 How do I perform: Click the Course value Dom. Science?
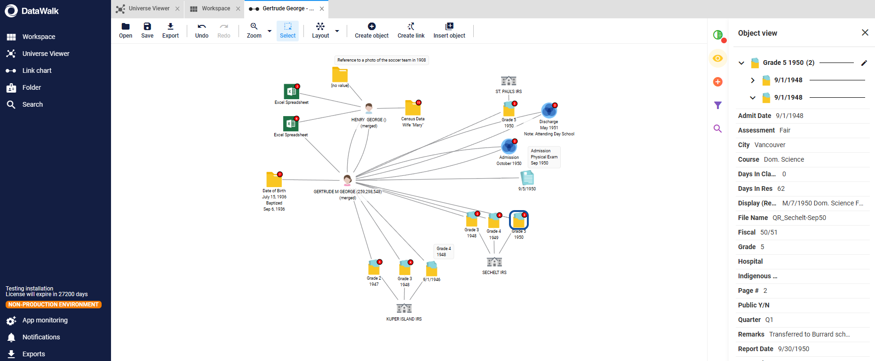click(784, 159)
